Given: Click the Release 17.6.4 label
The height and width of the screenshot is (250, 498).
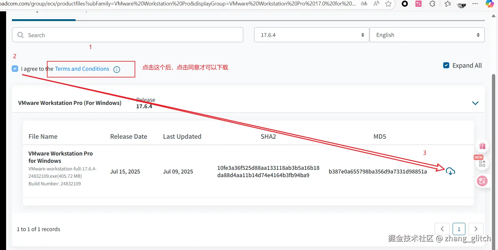Looking at the screenshot, I should coord(146,103).
